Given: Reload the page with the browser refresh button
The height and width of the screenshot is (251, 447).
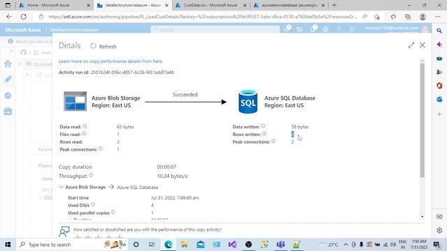Looking at the screenshot, I should (24, 17).
